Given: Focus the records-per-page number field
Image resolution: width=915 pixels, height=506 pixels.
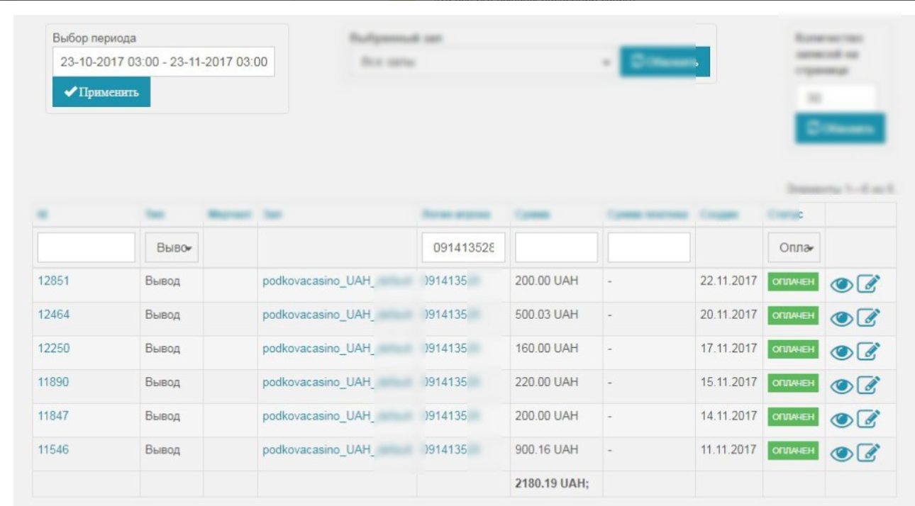Looking at the screenshot, I should (x=835, y=99).
